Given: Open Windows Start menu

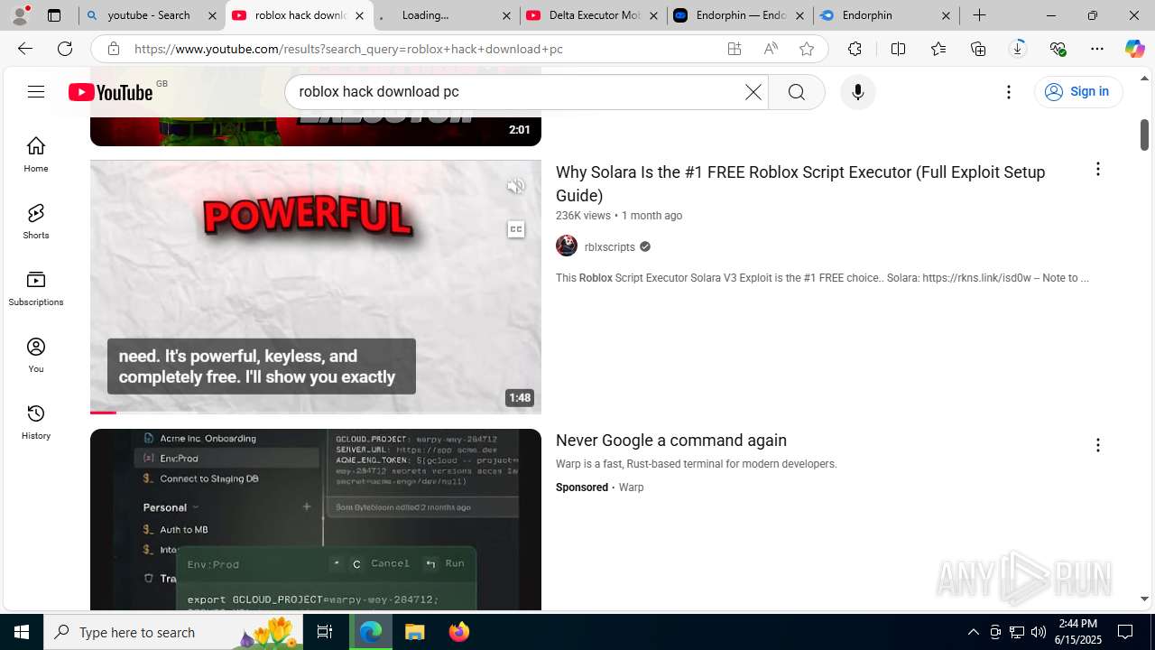Looking at the screenshot, I should pyautogui.click(x=22, y=632).
